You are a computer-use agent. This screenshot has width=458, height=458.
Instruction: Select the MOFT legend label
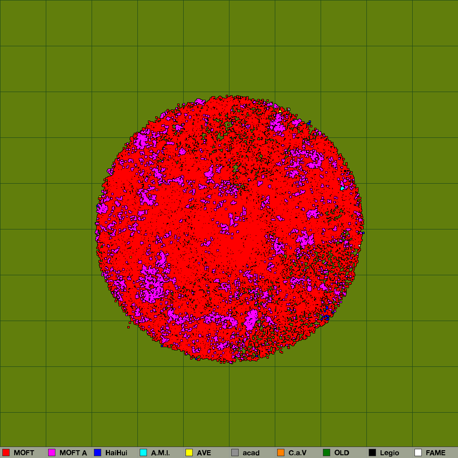pyautogui.click(x=24, y=453)
